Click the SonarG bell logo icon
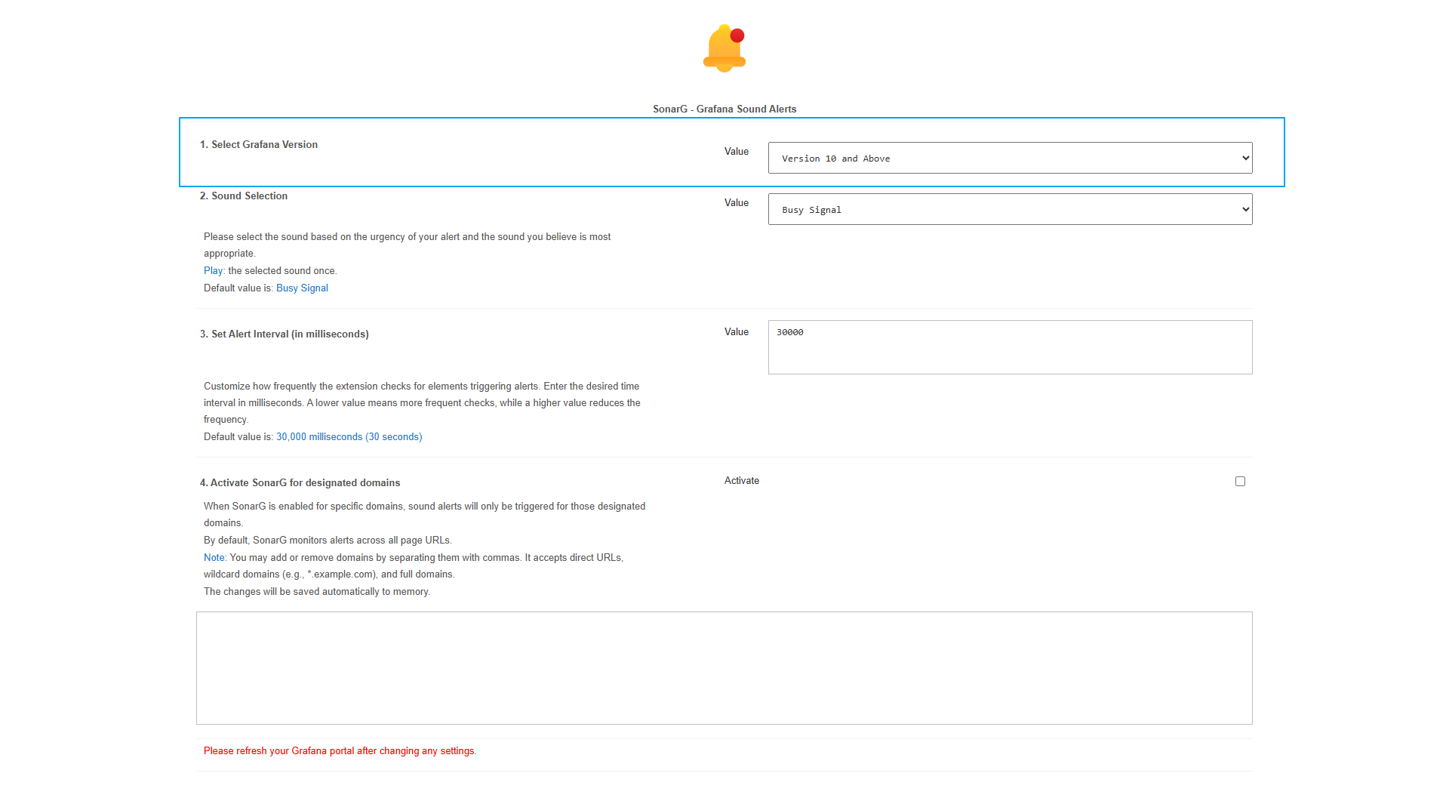This screenshot has width=1449, height=804. pos(724,48)
